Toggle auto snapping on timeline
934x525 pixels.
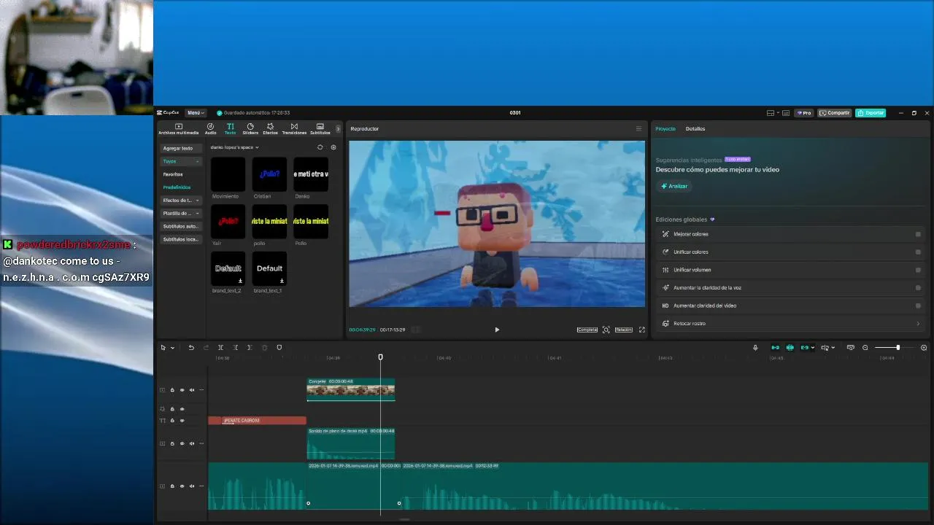pos(790,348)
